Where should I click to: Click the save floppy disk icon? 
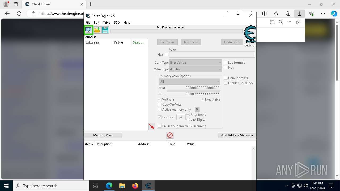point(105,30)
